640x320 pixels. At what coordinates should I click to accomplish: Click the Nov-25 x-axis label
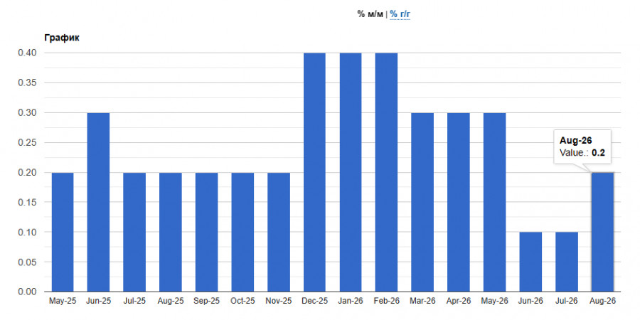tap(278, 302)
